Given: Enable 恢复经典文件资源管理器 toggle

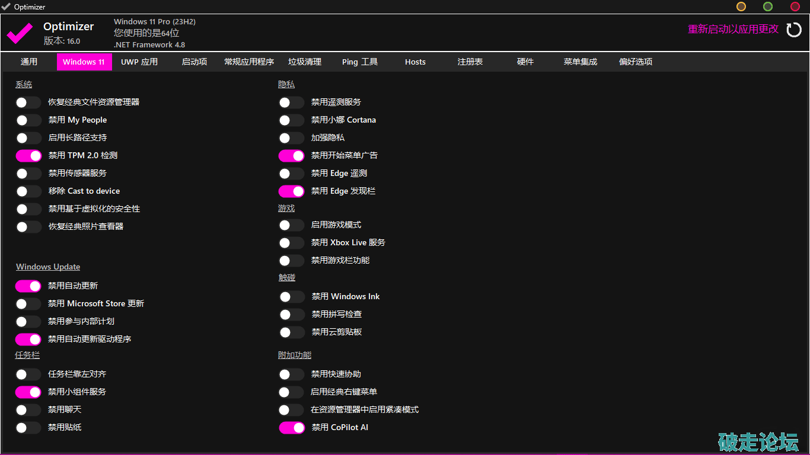Looking at the screenshot, I should pyautogui.click(x=28, y=102).
